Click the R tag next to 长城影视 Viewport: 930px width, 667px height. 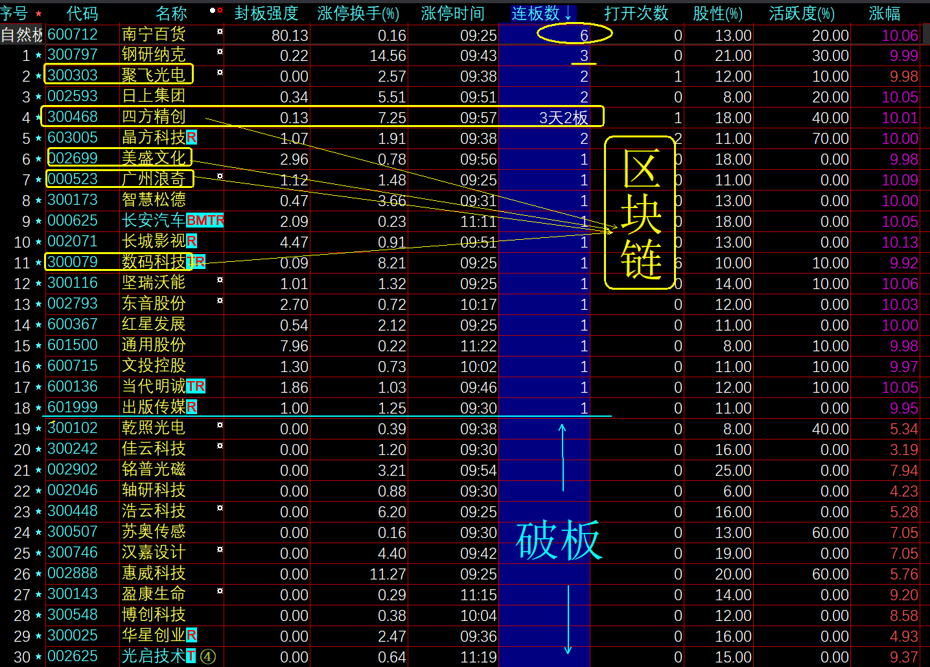(x=191, y=241)
